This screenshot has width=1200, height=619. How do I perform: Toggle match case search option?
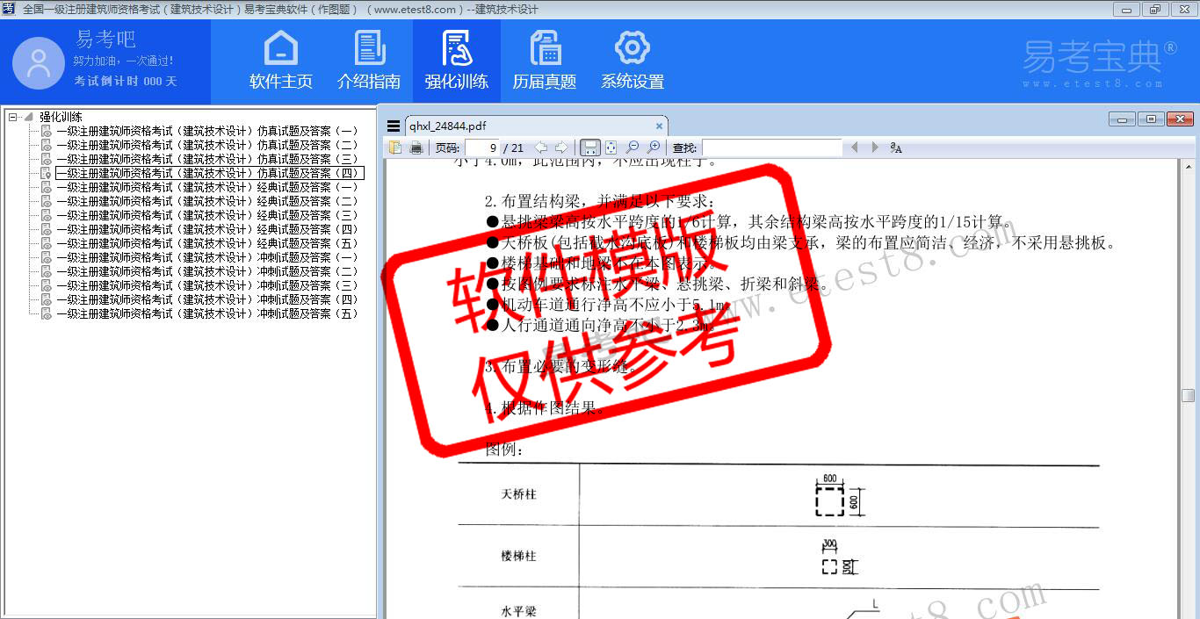896,148
